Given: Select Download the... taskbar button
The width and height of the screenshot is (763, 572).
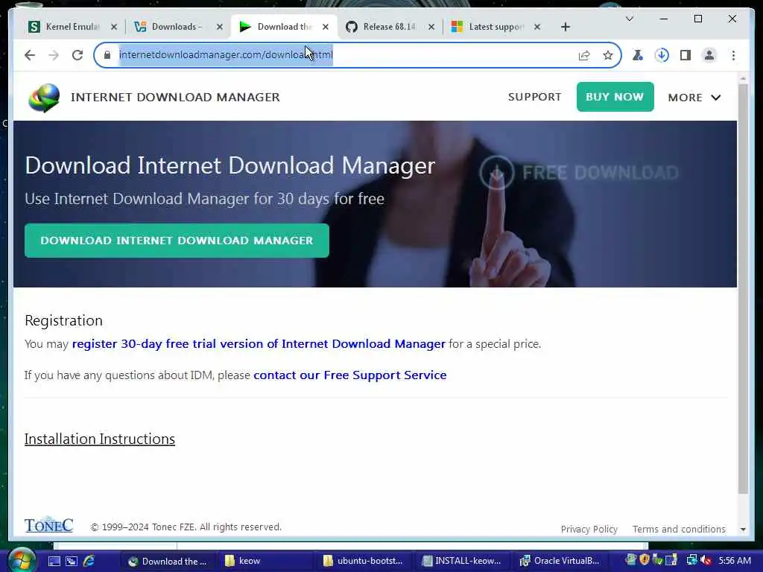Looking at the screenshot, I should click(168, 561).
